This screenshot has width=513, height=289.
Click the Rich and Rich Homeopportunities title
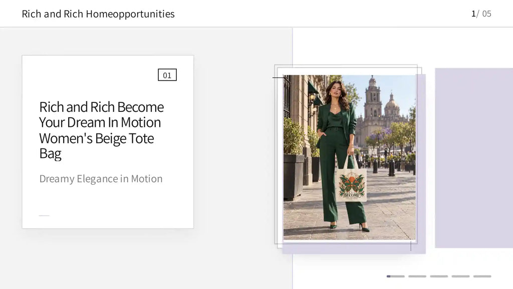pos(98,14)
